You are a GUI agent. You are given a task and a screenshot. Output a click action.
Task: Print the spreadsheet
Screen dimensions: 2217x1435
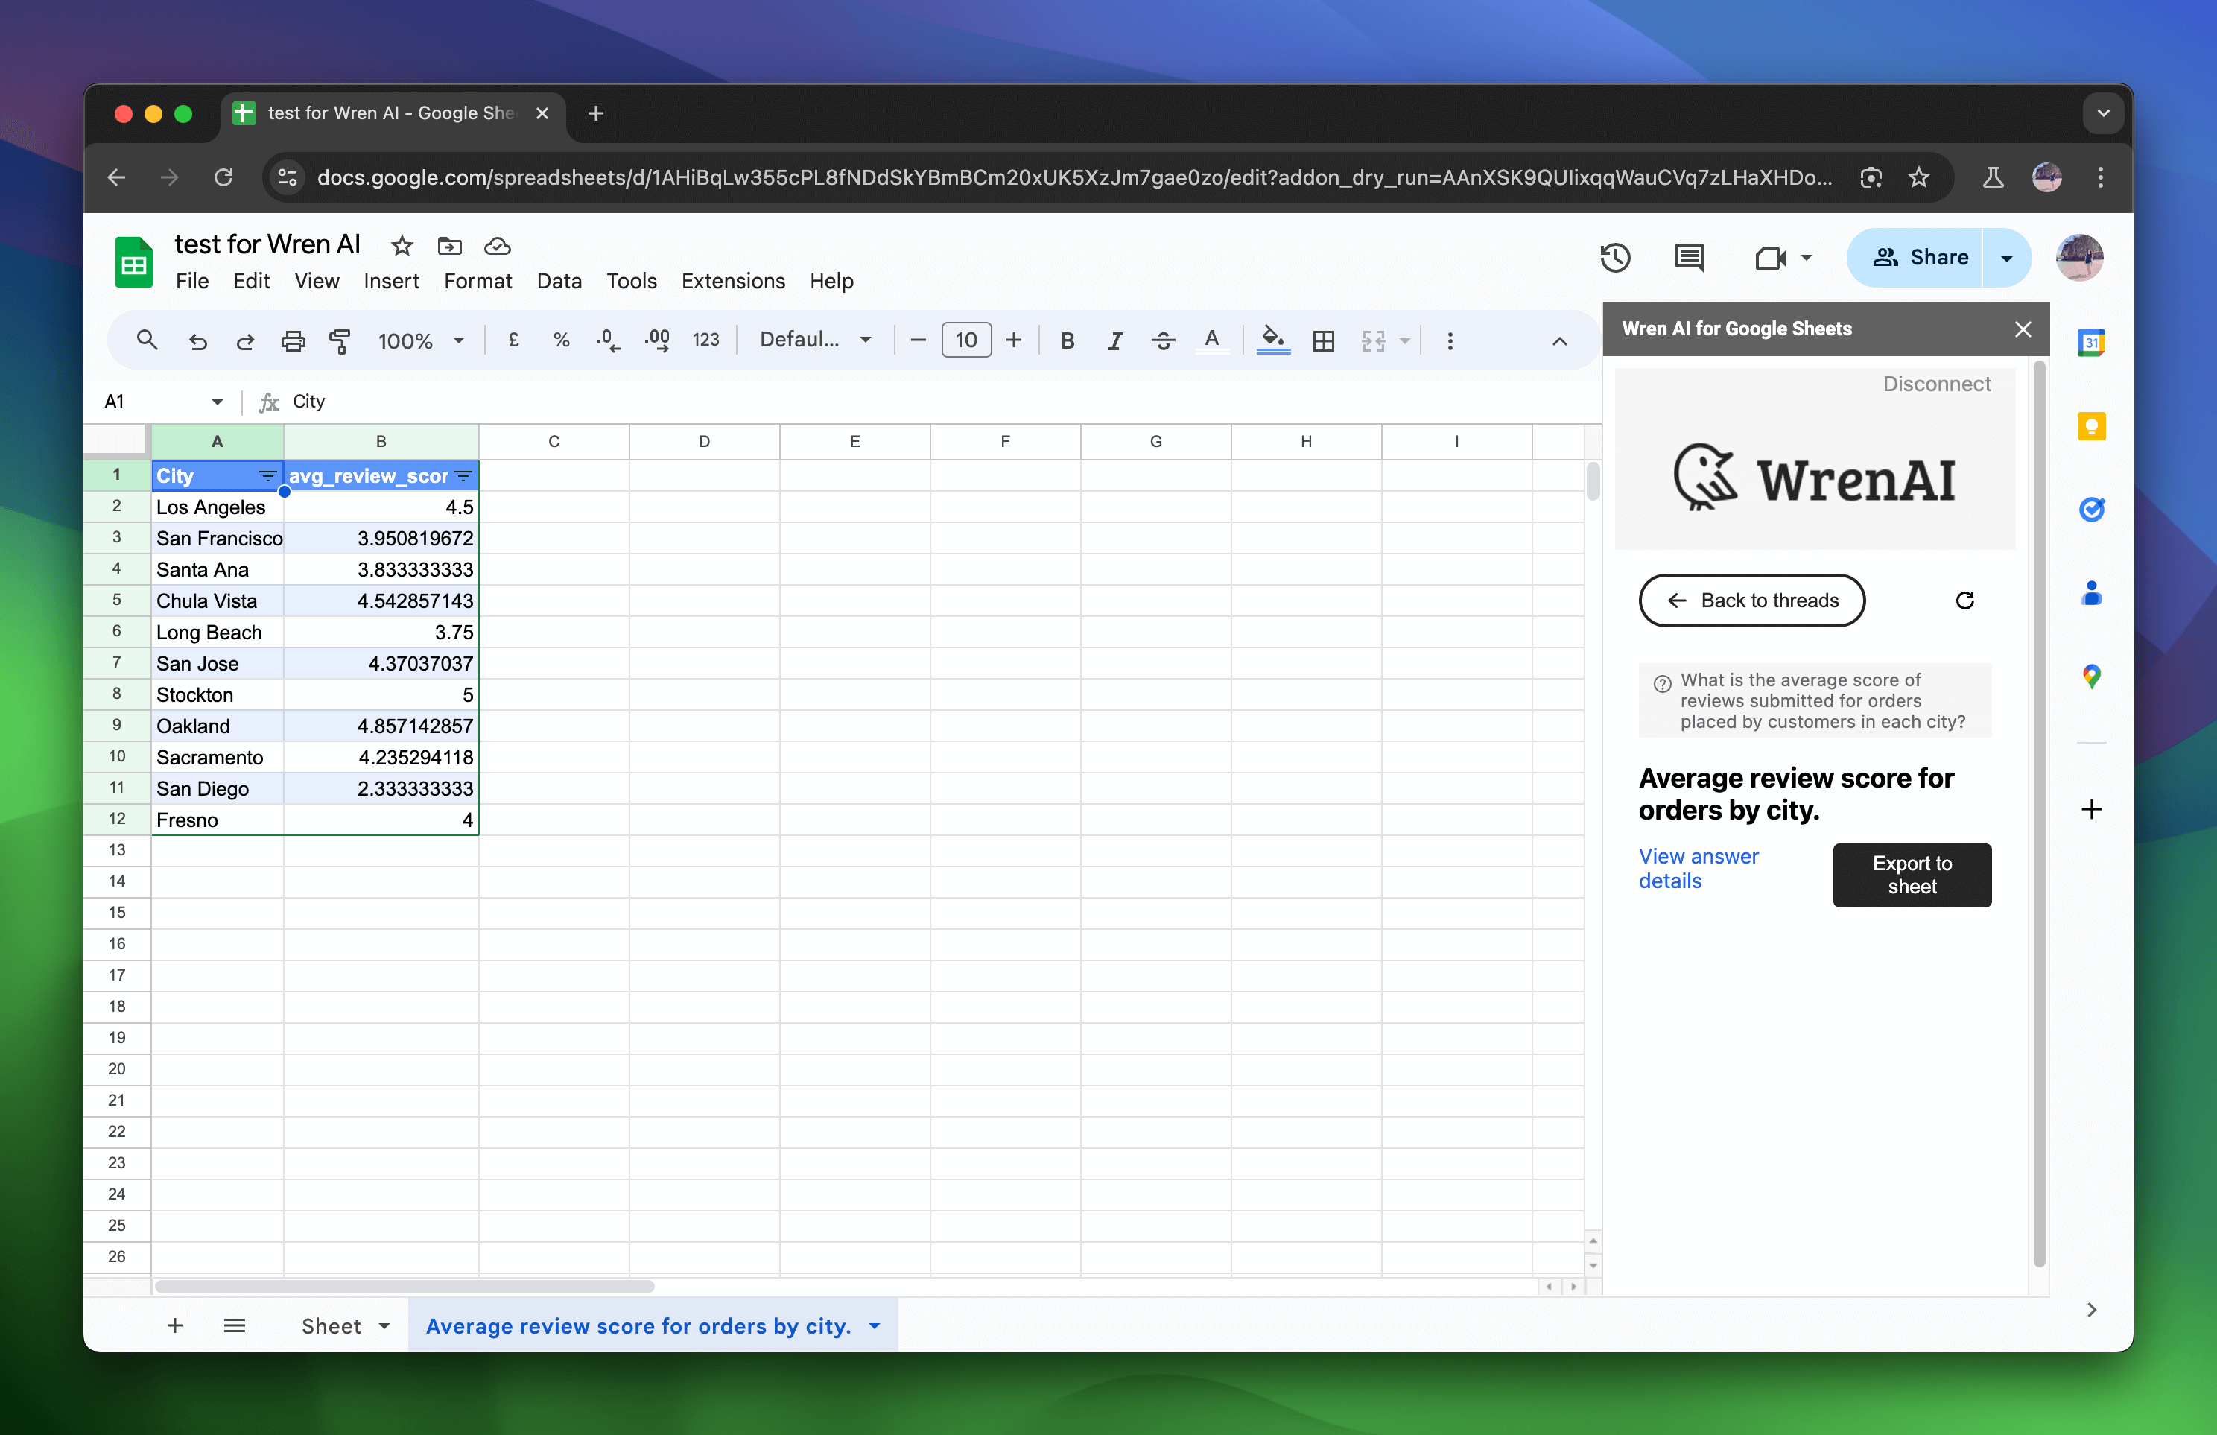coord(293,341)
